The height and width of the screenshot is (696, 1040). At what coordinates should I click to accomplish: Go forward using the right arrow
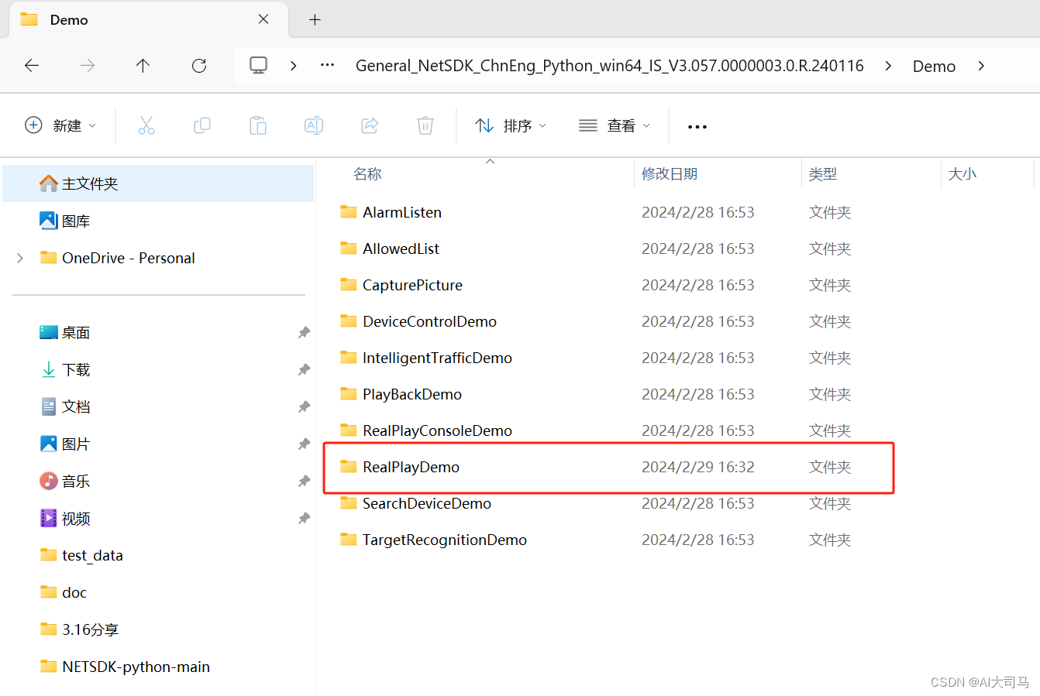click(88, 66)
